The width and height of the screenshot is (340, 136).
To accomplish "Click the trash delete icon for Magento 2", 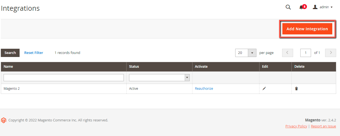I will pos(296,89).
